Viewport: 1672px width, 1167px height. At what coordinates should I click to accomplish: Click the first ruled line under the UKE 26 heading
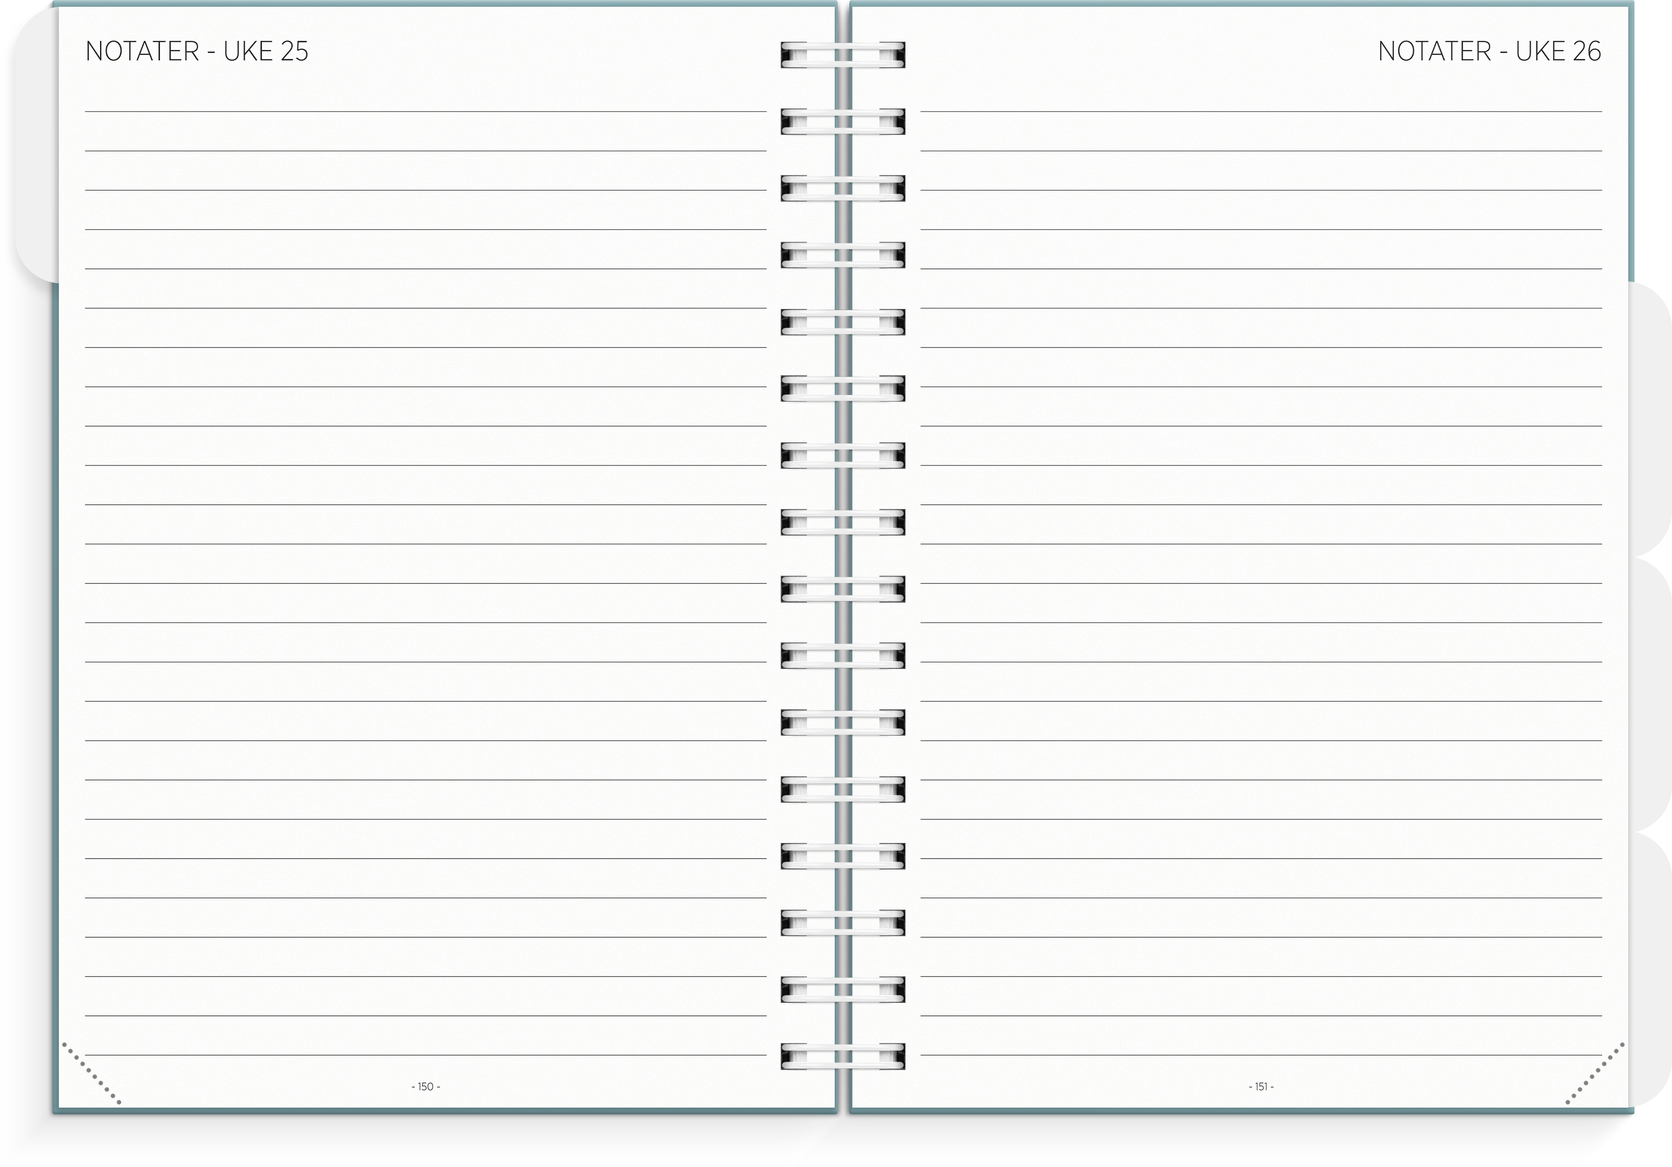coord(1260,111)
